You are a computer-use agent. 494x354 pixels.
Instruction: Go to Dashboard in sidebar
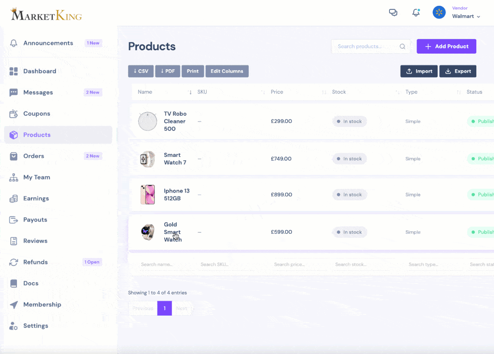tap(40, 71)
